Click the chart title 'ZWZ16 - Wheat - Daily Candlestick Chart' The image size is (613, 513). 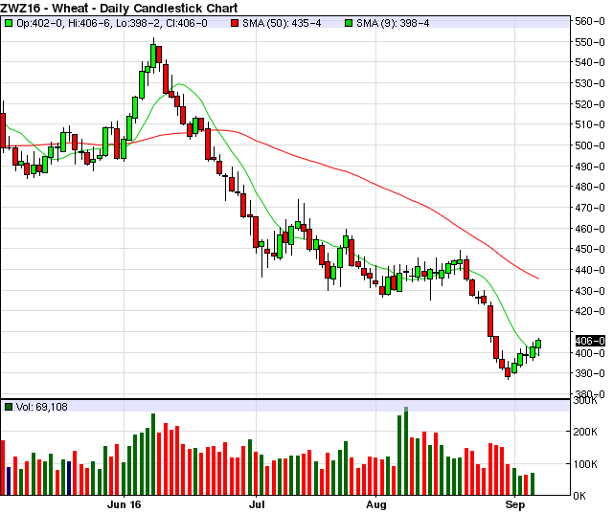(x=119, y=8)
